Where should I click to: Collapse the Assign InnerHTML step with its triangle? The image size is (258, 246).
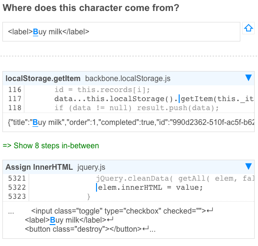click(248, 166)
